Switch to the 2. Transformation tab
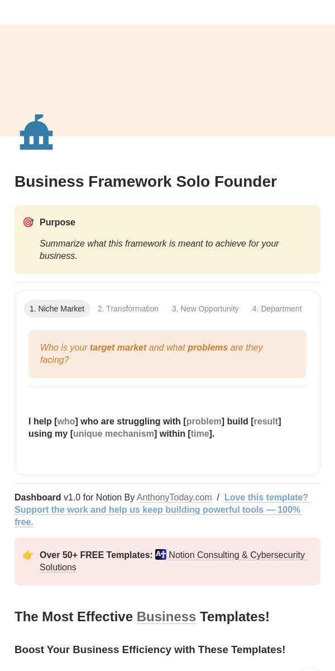Image resolution: width=335 pixels, height=671 pixels. (128, 309)
